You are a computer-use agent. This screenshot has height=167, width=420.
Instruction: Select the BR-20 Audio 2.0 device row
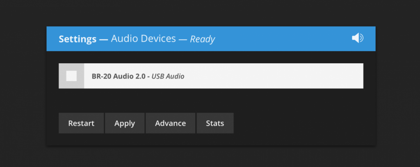(211, 76)
